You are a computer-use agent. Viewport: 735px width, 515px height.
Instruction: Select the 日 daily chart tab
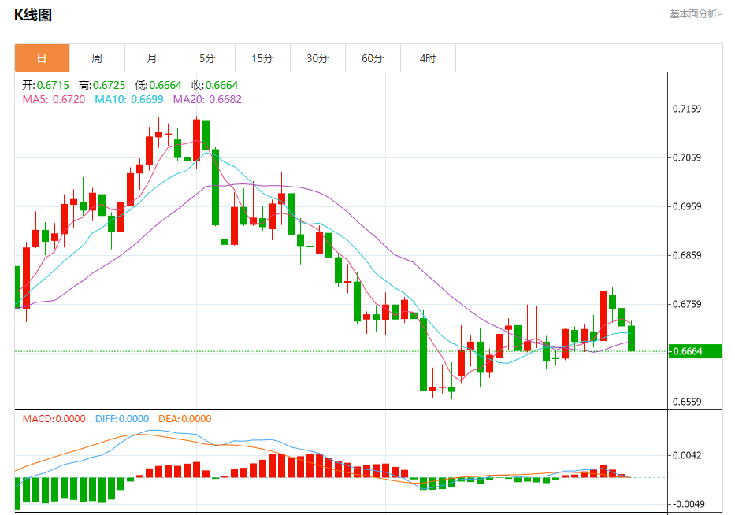tap(43, 58)
